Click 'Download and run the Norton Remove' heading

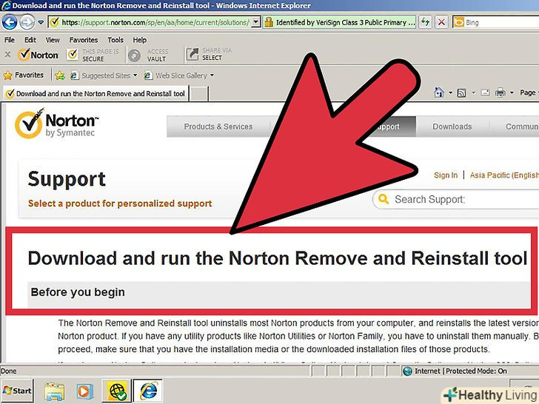[278, 258]
